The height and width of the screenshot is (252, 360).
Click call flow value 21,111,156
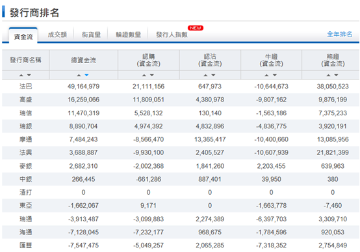coord(149,87)
